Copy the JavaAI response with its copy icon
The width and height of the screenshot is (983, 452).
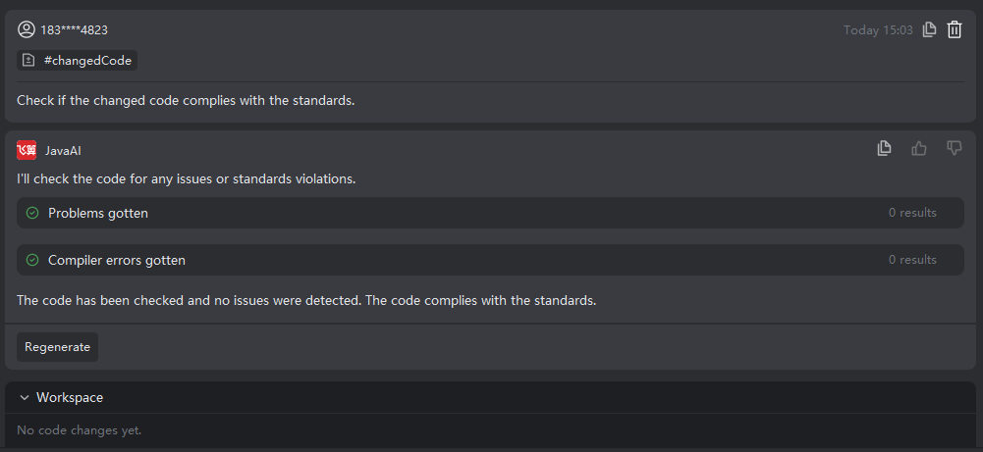(884, 148)
